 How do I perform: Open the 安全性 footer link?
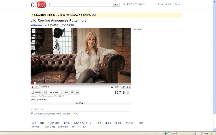click(118, 123)
